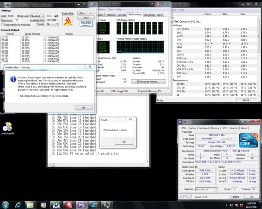Click the blue chip taskbar icon

coord(94,205)
